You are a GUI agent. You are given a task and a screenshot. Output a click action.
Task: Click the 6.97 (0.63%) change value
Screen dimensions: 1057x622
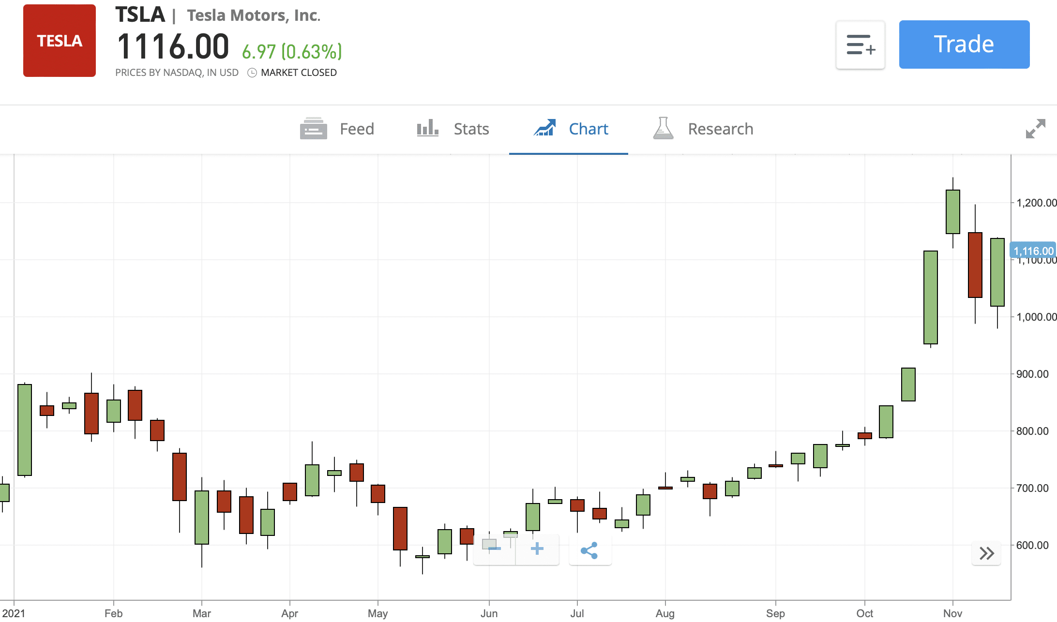[x=292, y=51]
